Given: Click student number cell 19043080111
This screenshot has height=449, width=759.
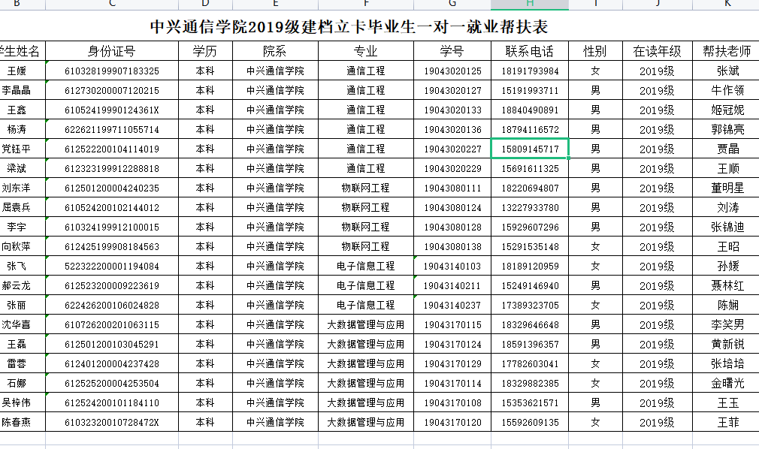Looking at the screenshot, I should tap(452, 188).
